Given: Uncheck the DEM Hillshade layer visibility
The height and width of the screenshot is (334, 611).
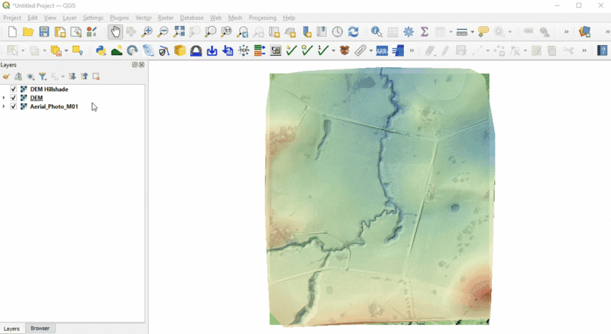Looking at the screenshot, I should point(14,89).
